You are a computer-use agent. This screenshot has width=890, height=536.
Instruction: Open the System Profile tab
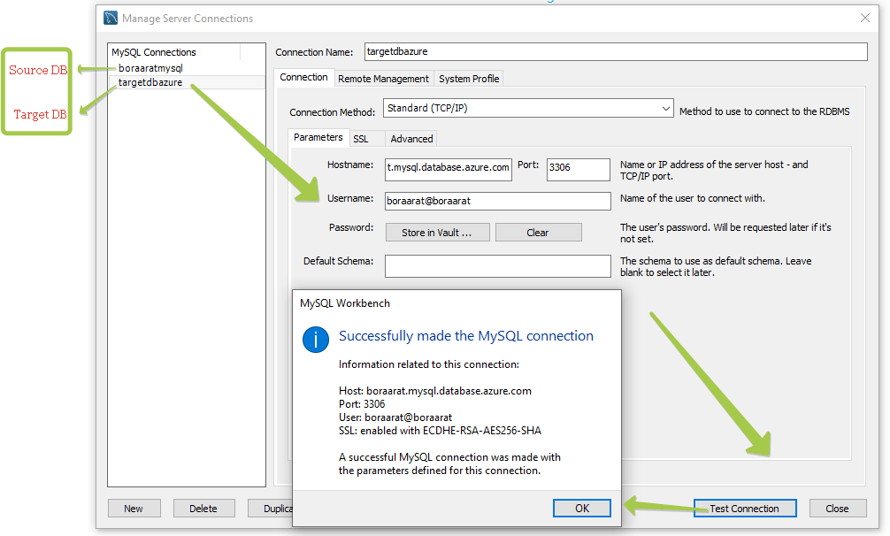(x=469, y=79)
